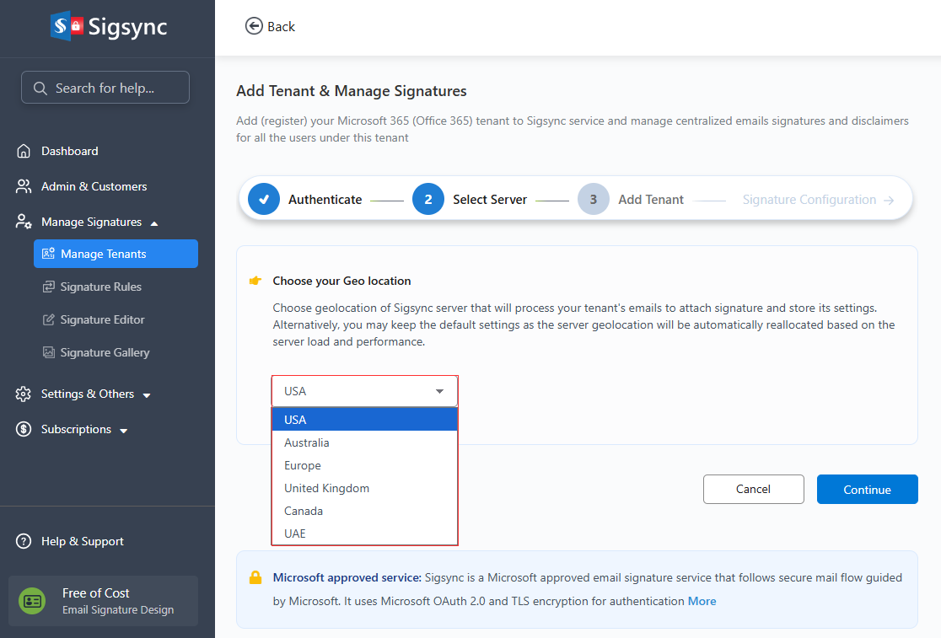Click the Help & Support question icon
This screenshot has width=941, height=638.
(x=24, y=541)
